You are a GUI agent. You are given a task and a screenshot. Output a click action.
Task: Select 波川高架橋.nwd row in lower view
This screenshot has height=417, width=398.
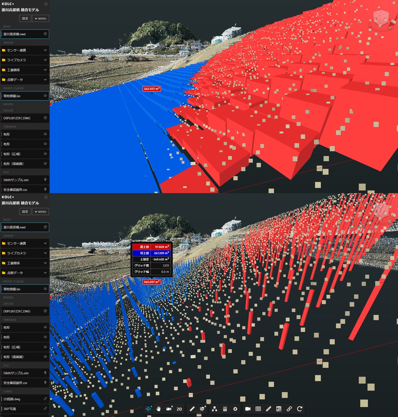[x=25, y=227]
